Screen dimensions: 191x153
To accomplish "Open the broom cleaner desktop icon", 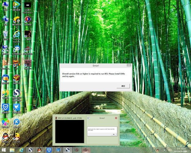I will point(6,79).
